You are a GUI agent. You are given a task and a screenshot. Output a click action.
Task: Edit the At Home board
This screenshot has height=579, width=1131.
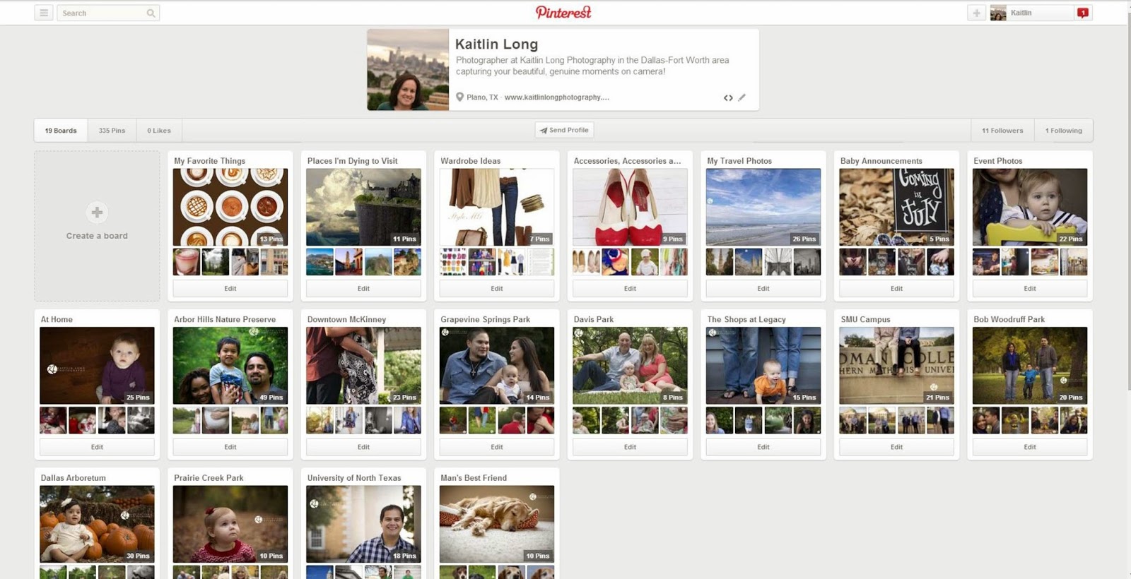click(97, 447)
